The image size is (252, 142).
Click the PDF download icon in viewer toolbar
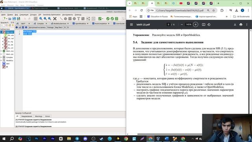point(235,24)
